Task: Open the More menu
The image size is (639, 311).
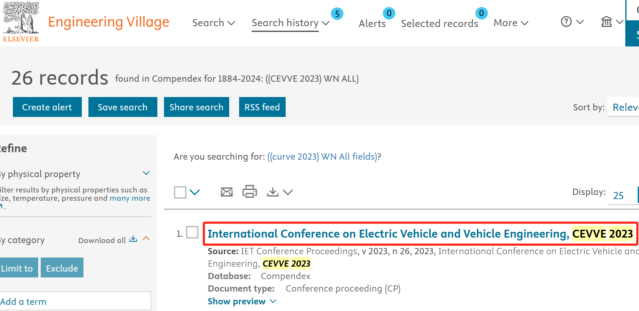Action: 510,23
